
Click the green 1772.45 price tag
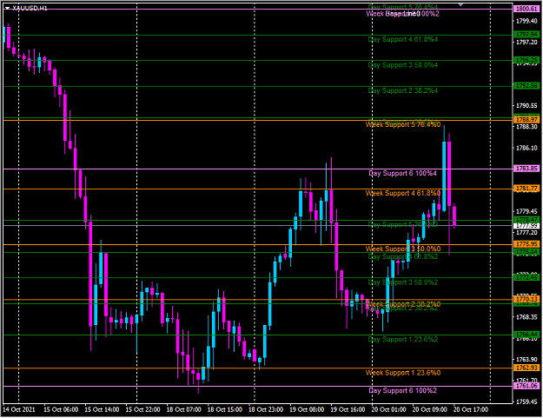[x=526, y=277]
